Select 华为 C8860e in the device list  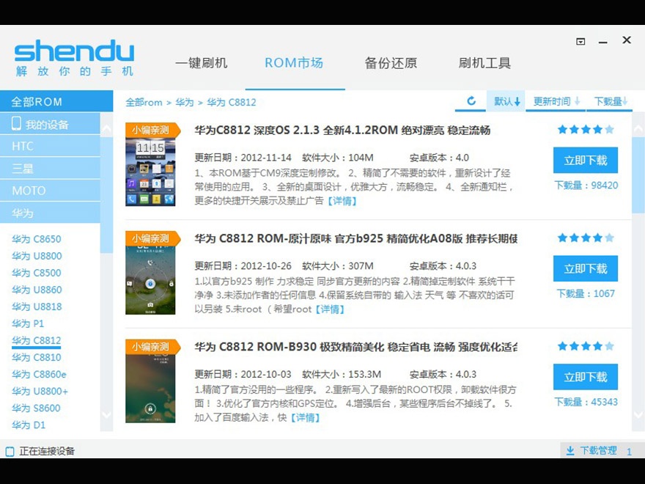(39, 374)
